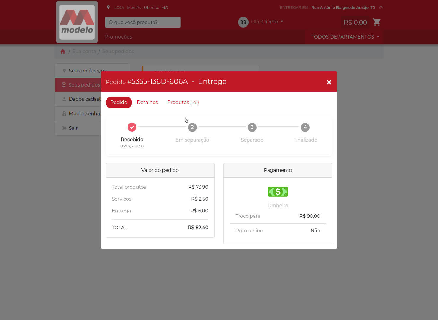Select the Pedido tab
438x320 pixels.
coord(119,102)
